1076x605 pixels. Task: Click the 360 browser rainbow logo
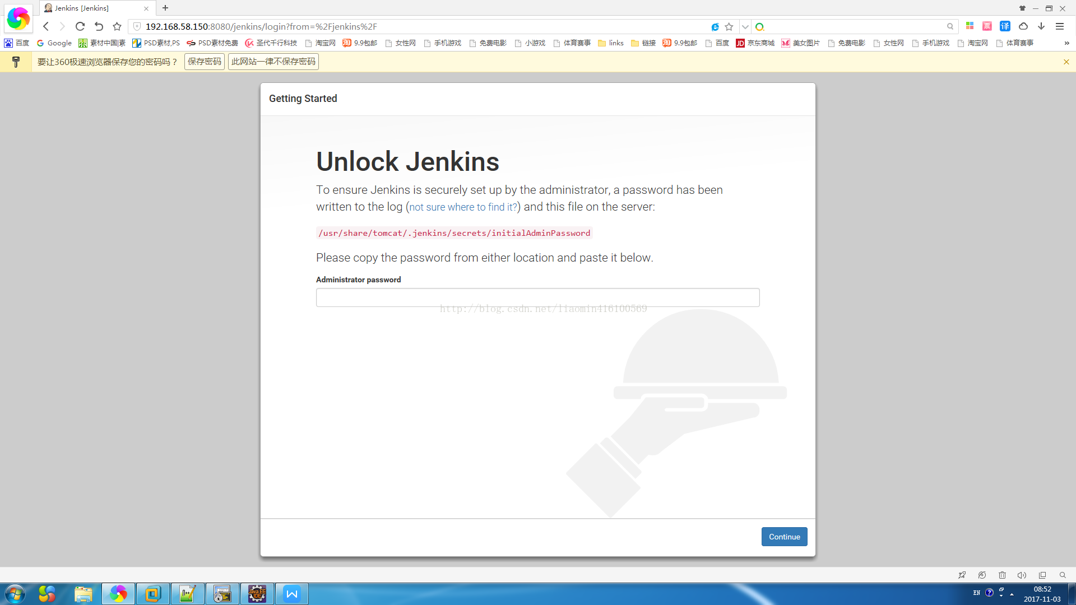click(x=18, y=18)
